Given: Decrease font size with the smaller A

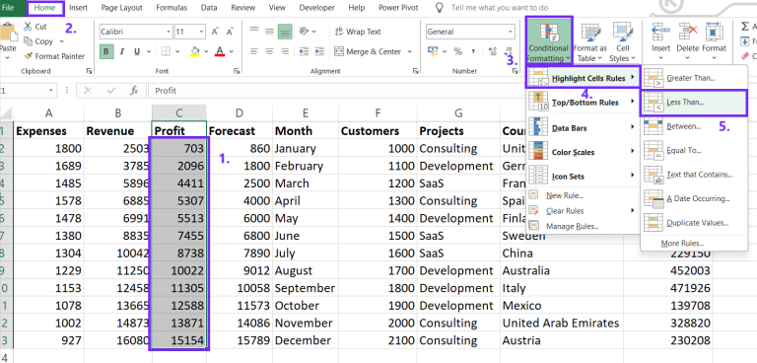Looking at the screenshot, I should [230, 32].
